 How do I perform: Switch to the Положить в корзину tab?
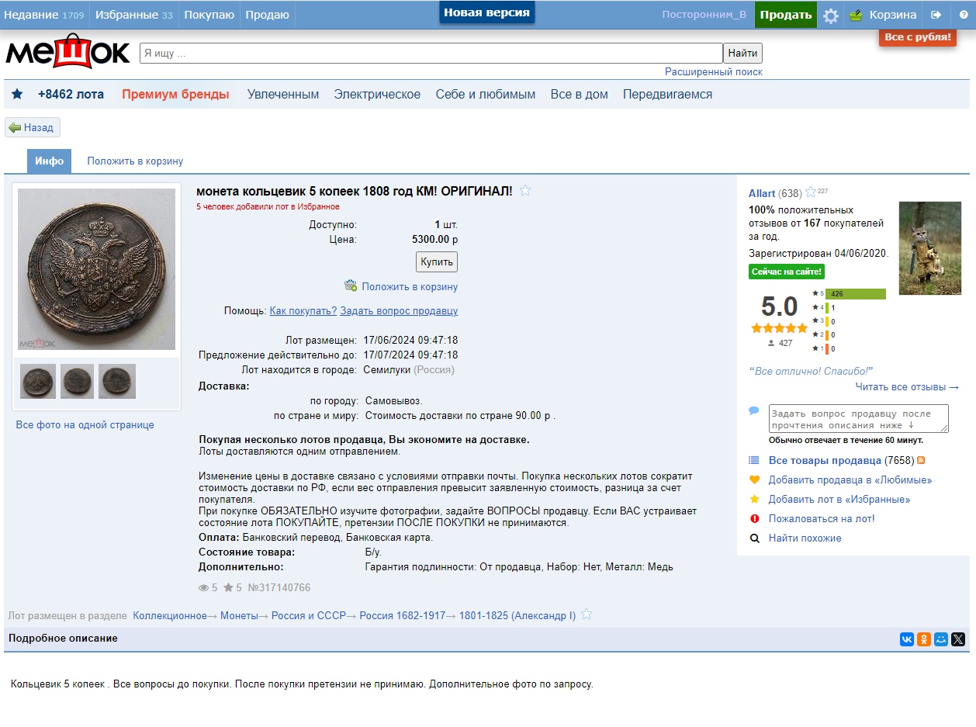135,161
